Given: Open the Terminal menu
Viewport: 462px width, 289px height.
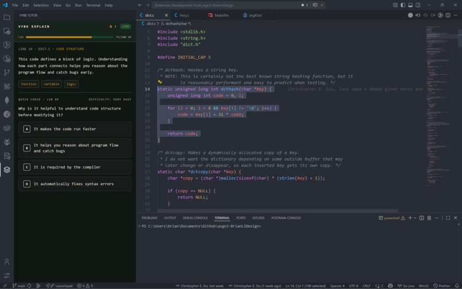Looking at the screenshot, I should point(93,5).
